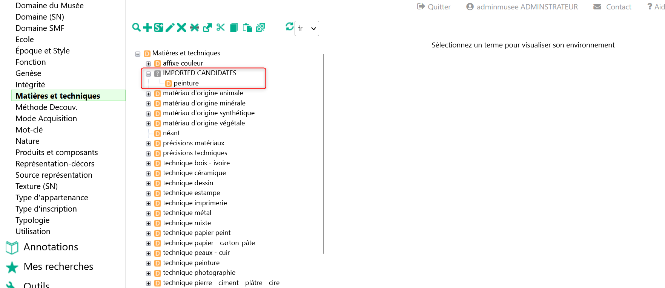Click the struck-through X icon

(195, 27)
